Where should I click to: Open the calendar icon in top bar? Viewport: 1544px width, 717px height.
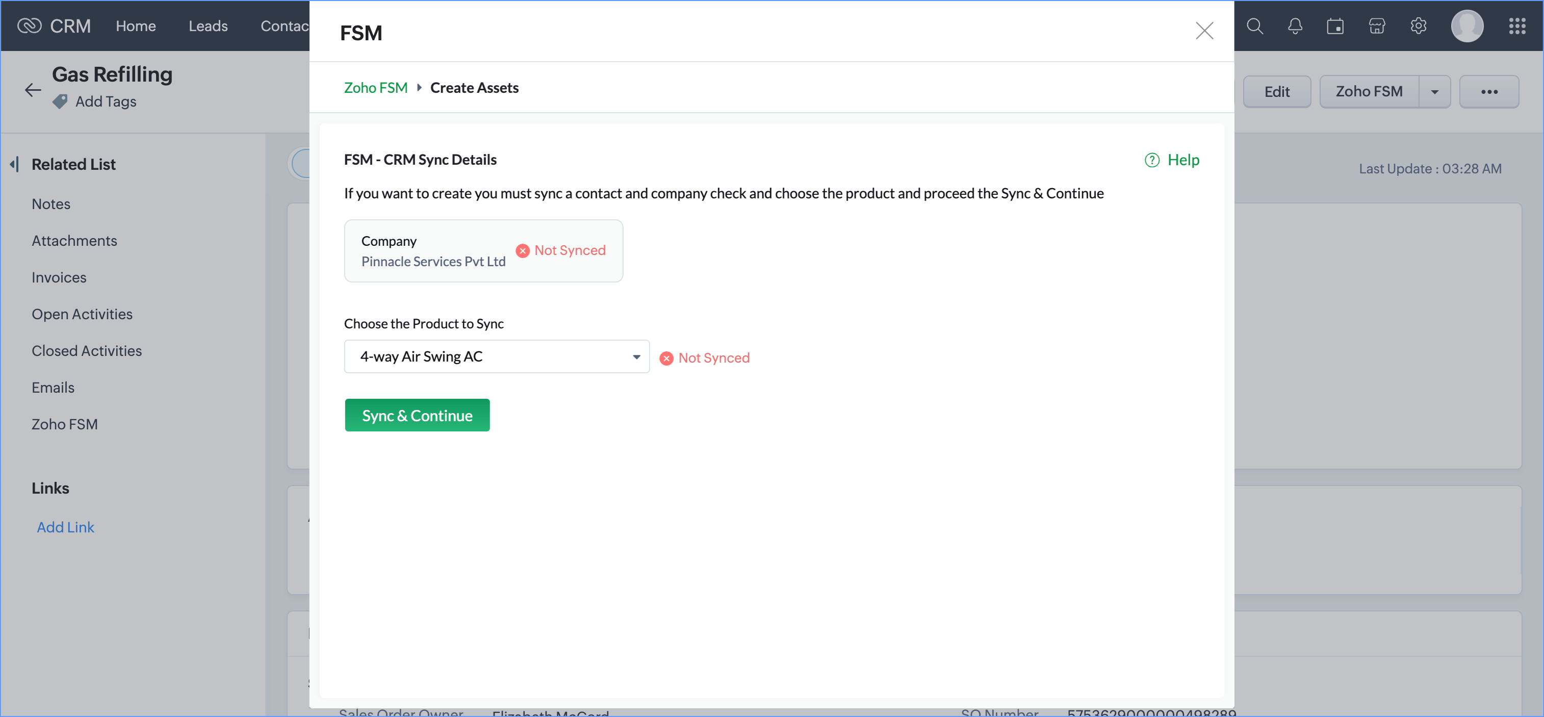click(1335, 27)
